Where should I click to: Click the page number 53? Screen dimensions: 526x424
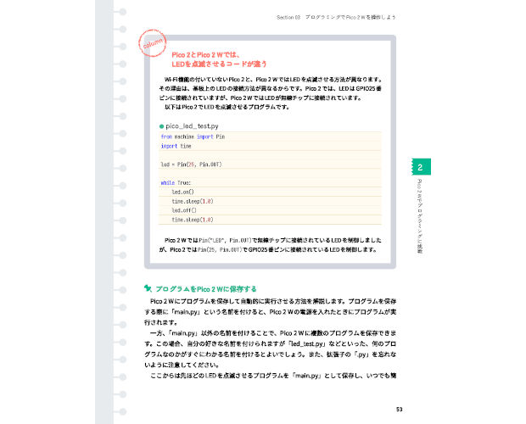399,410
